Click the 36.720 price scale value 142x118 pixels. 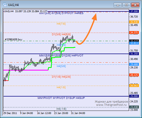[134, 17]
